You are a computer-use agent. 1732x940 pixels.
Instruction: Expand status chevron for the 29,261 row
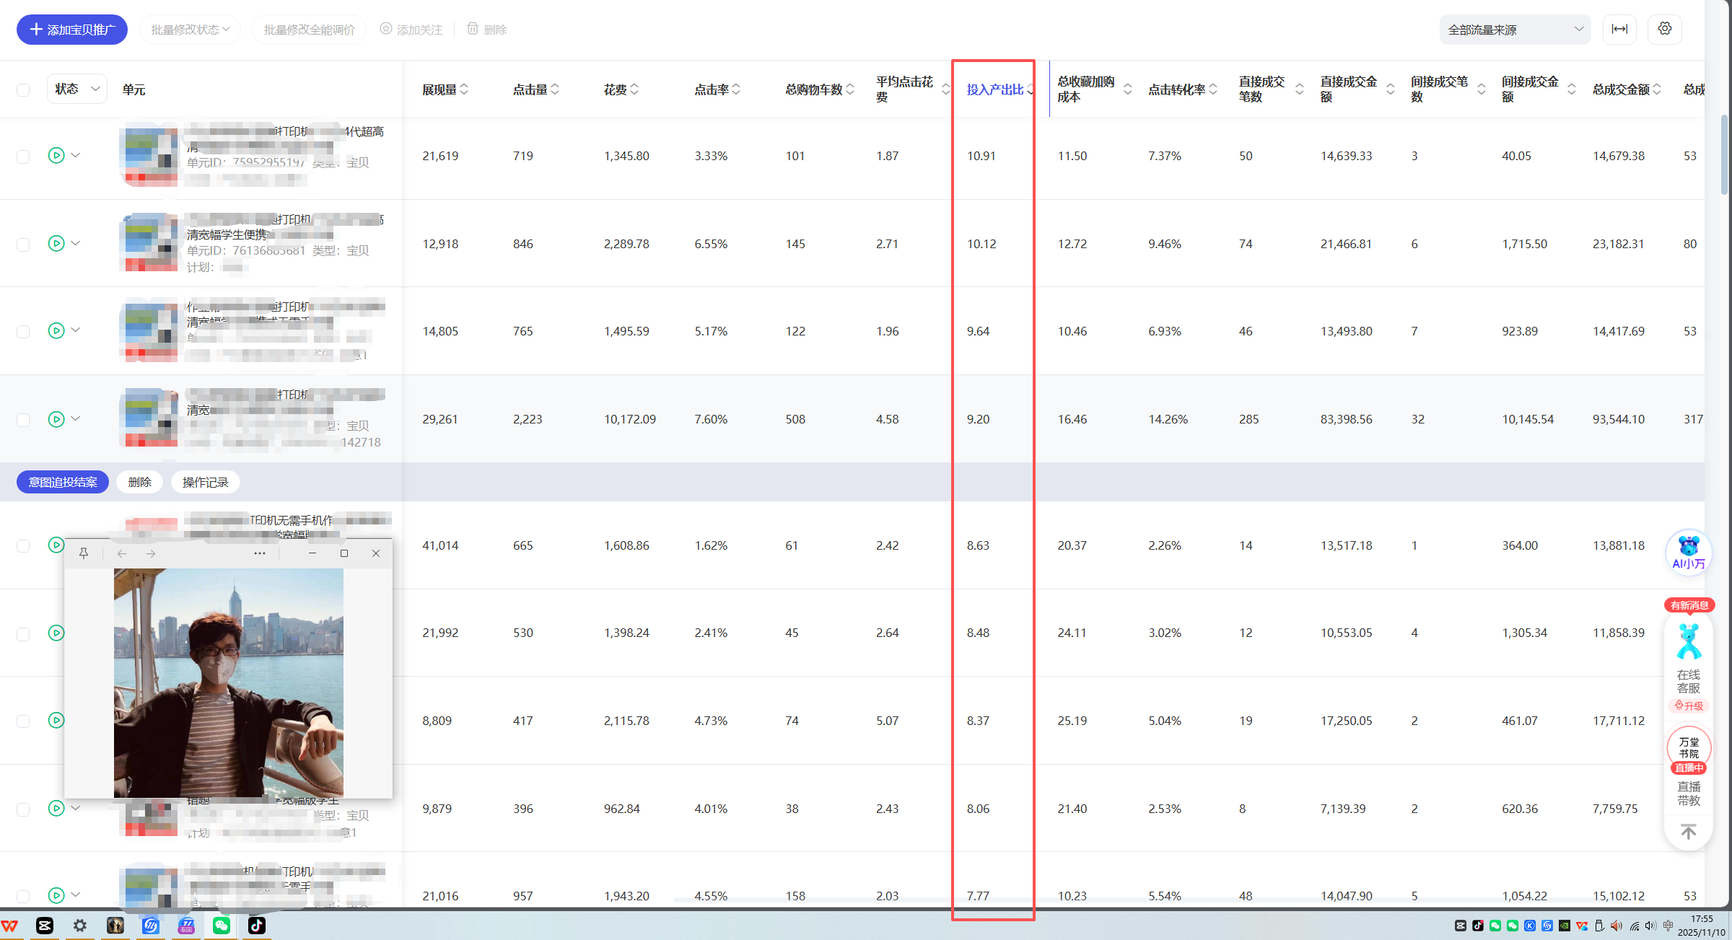[x=76, y=418]
